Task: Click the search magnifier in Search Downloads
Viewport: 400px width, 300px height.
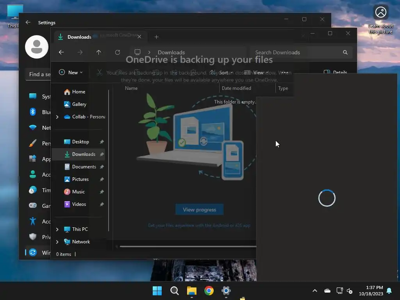Action: [345, 52]
